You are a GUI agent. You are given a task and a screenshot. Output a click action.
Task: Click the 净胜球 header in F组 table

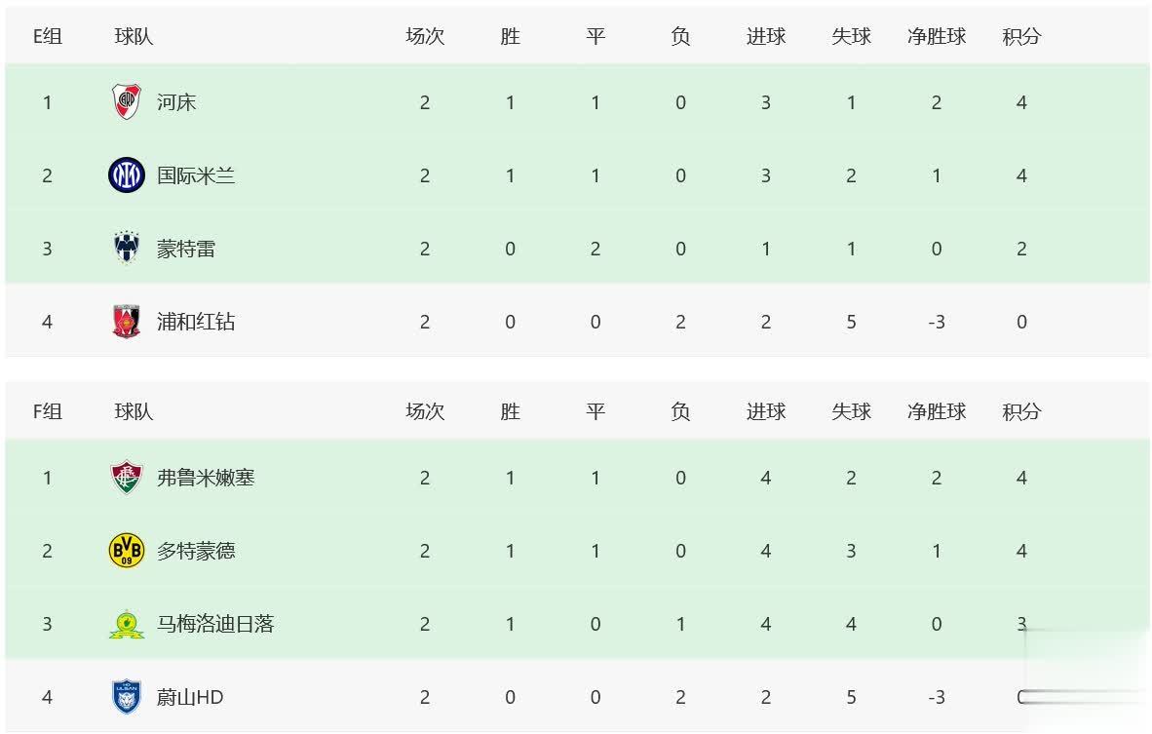937,411
